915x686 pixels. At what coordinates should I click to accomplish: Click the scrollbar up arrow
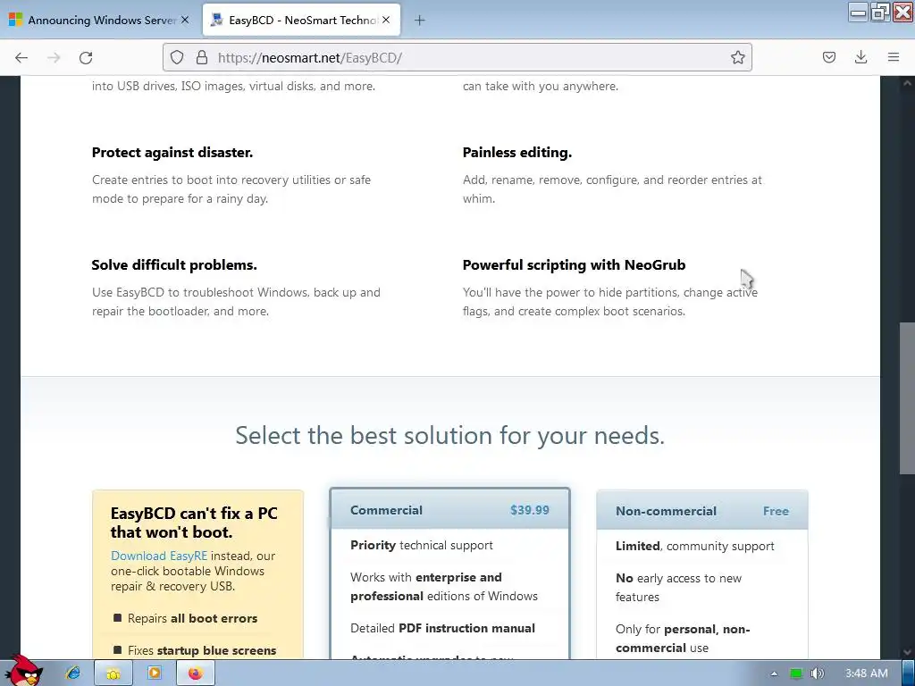907,83
